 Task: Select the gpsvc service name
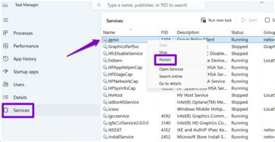114,40
